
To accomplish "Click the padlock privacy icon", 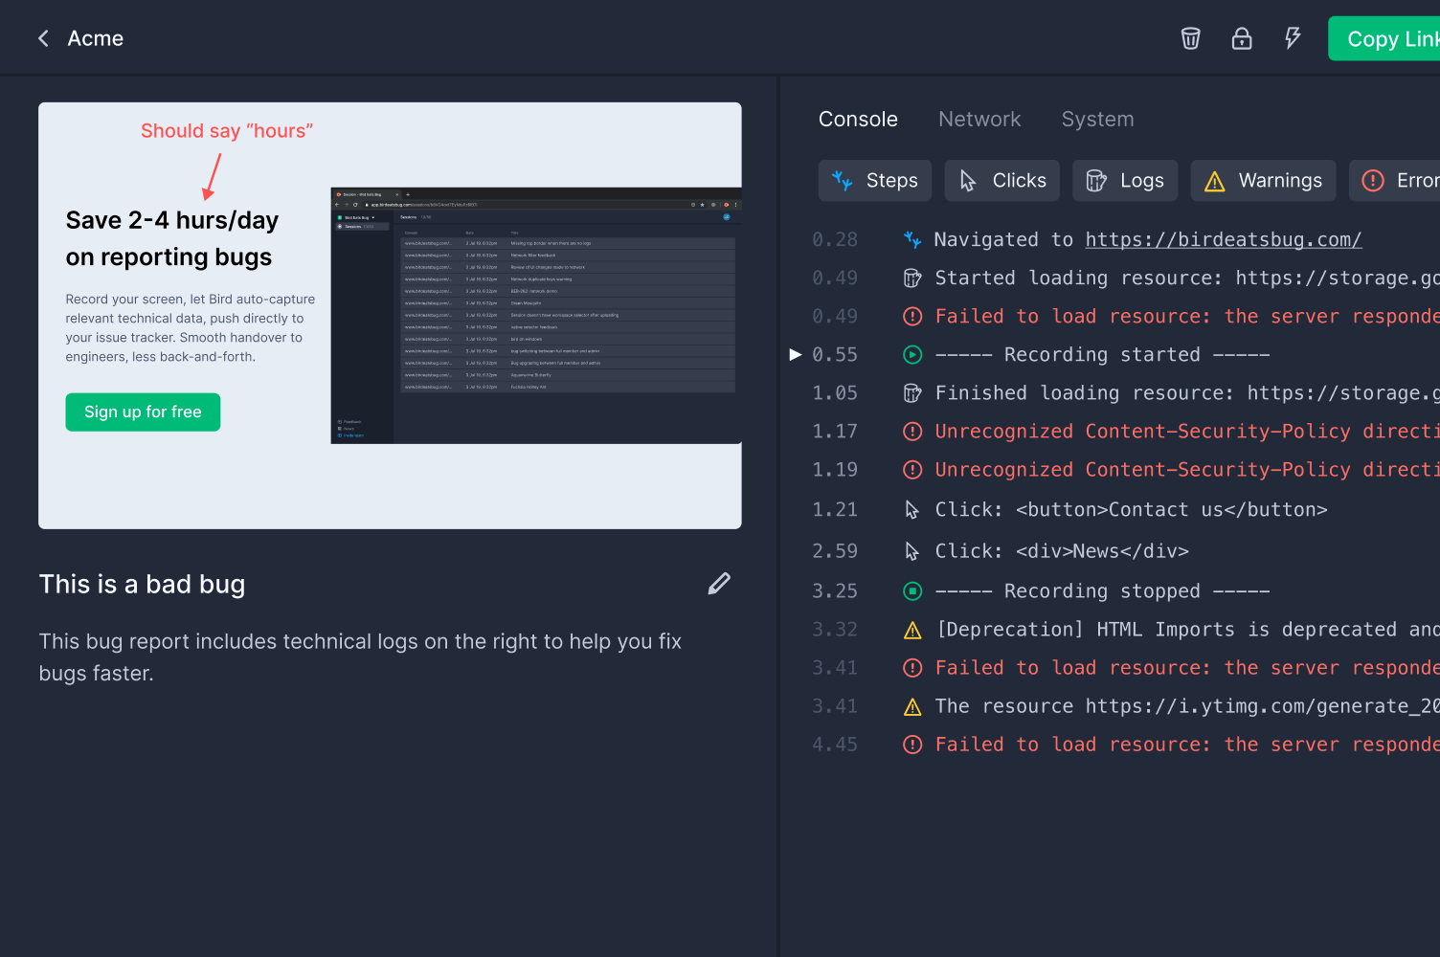I will coord(1241,38).
